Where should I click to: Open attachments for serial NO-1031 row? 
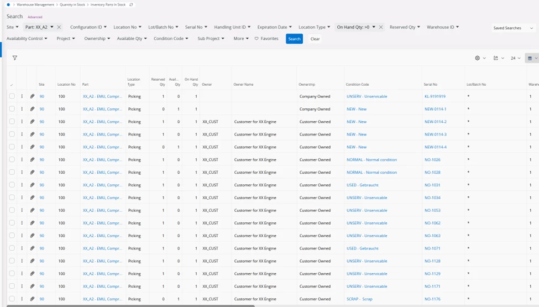pyautogui.click(x=32, y=185)
